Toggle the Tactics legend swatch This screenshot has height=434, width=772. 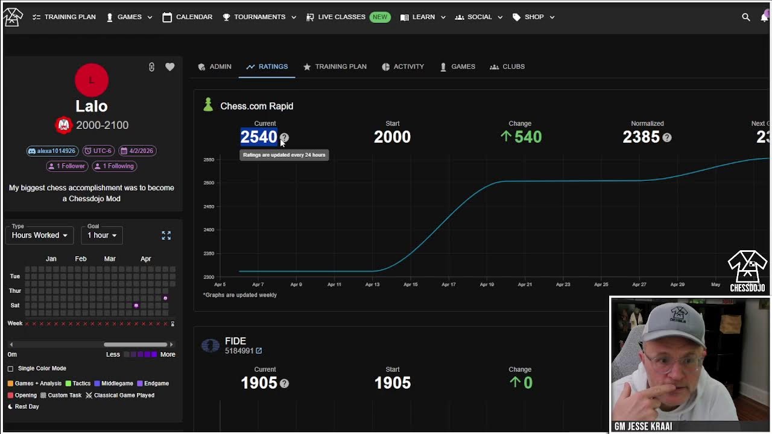point(68,383)
